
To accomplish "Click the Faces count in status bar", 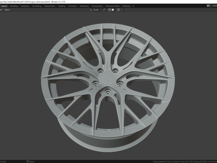I will 200,162.
